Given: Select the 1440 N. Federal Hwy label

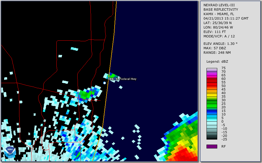Looking at the screenshot, I should [122, 79].
